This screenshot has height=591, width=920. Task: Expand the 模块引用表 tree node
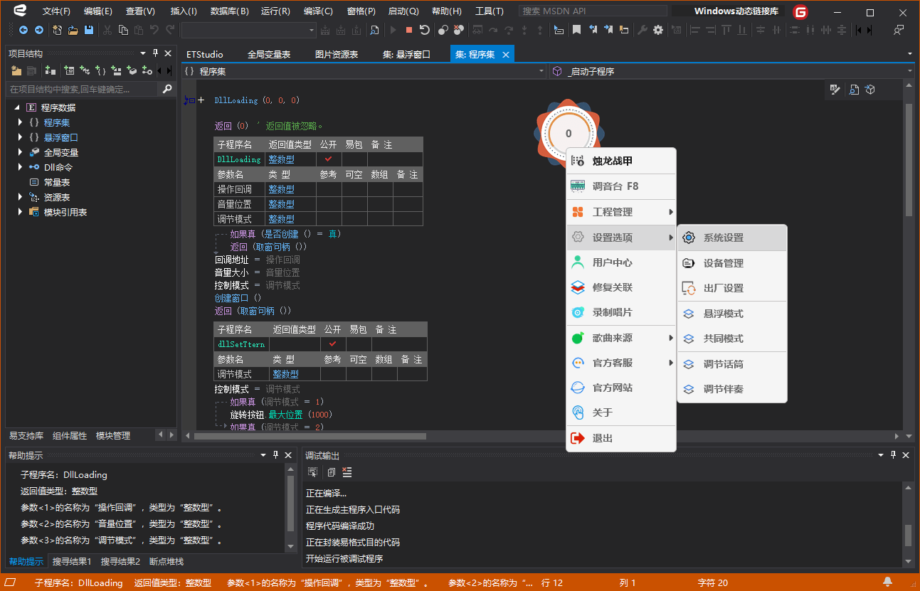[x=21, y=212]
